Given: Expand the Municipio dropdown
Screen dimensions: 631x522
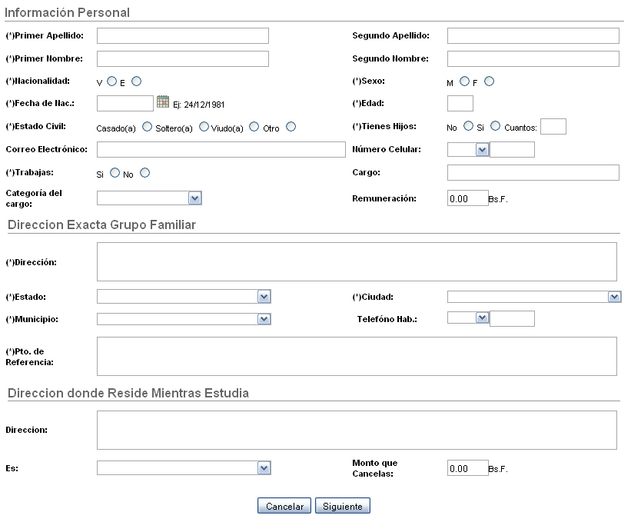Looking at the screenshot, I should click(x=264, y=318).
